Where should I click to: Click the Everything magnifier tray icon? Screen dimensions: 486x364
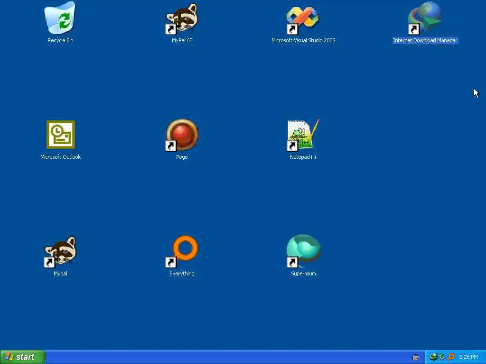tap(451, 357)
